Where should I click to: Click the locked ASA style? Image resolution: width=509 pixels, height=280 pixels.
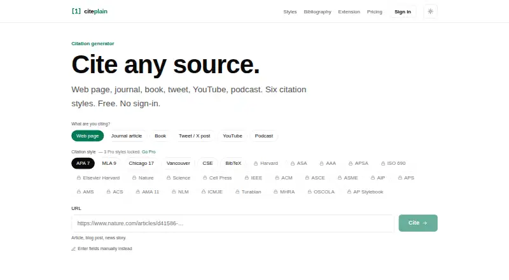click(298, 164)
